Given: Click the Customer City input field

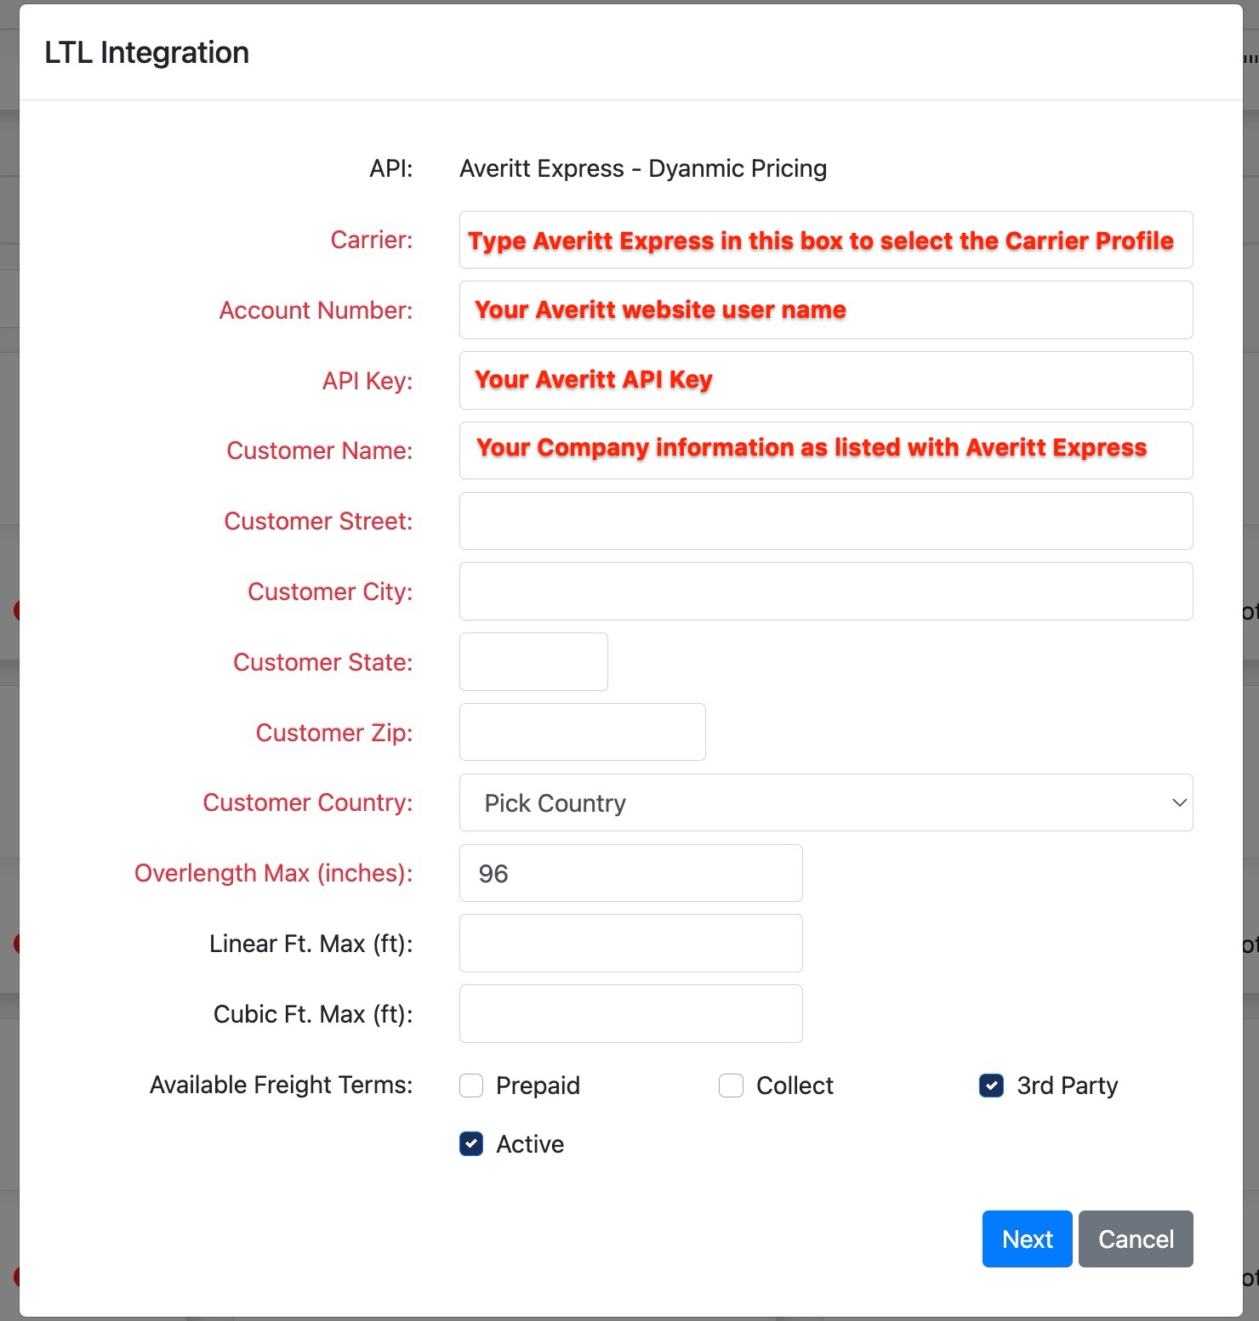Looking at the screenshot, I should point(826,592).
